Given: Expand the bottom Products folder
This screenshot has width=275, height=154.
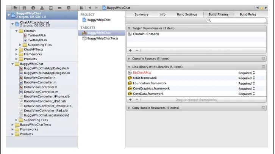Looking at the screenshot, I should point(12,134).
